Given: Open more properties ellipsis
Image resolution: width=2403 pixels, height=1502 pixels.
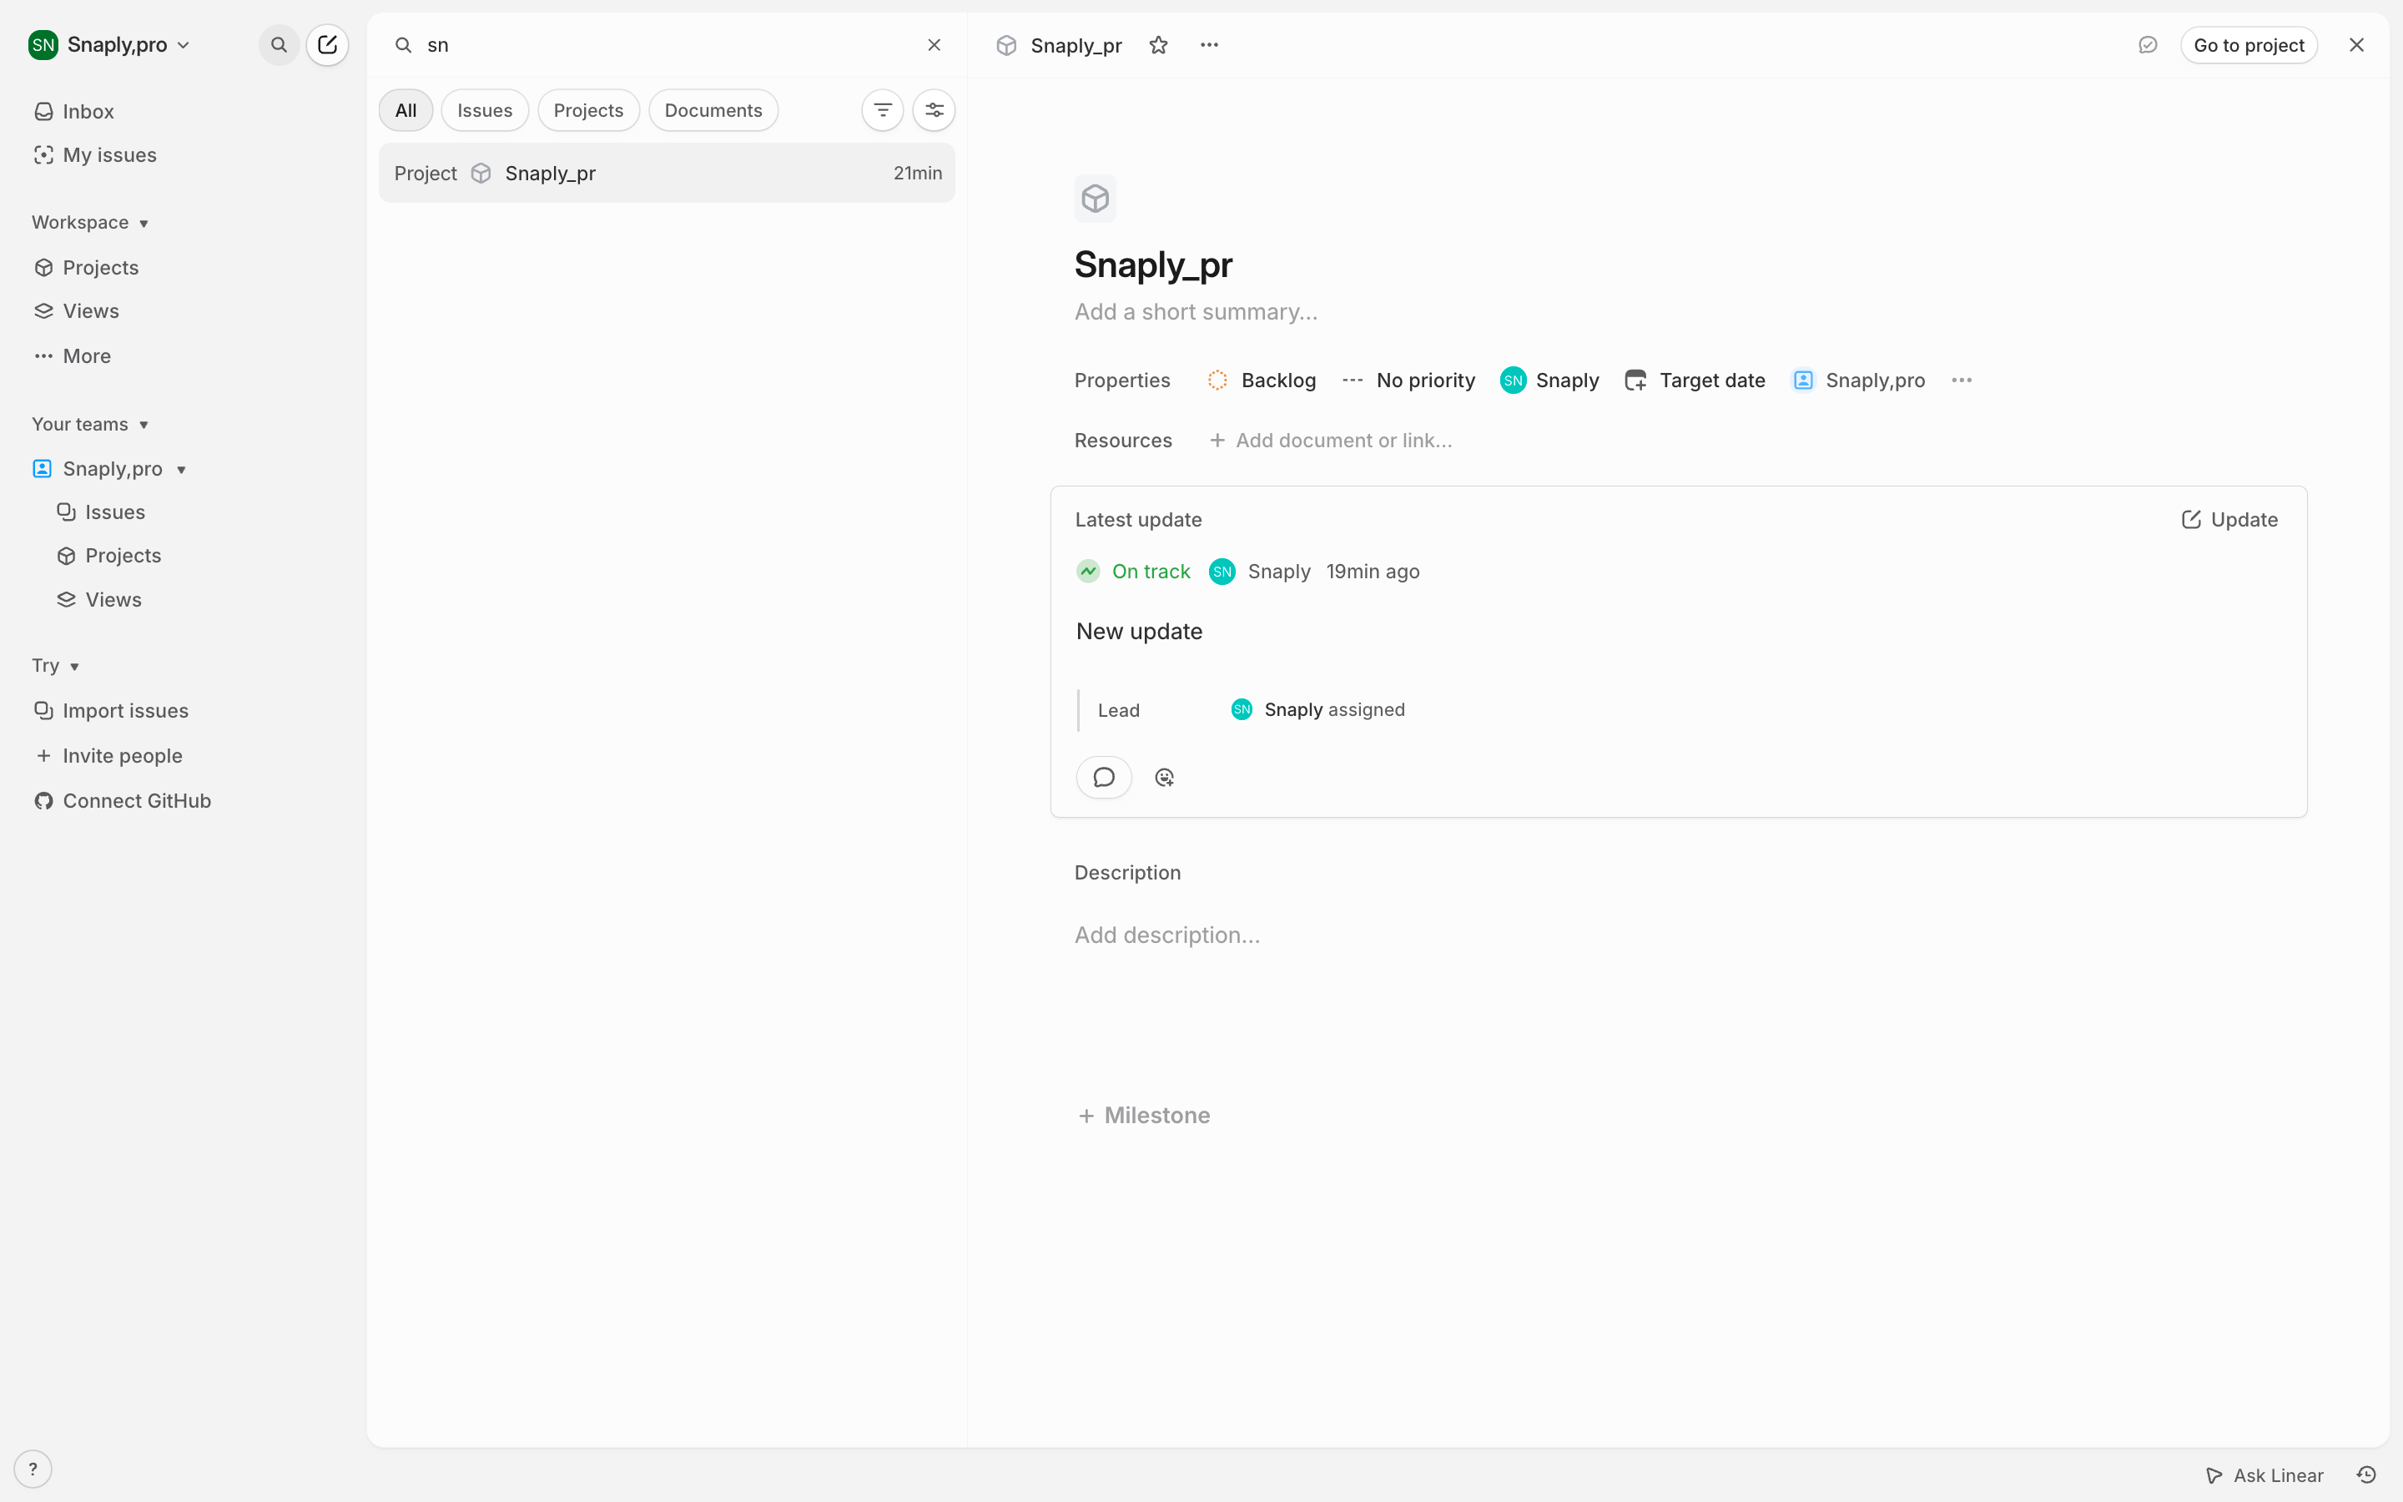Looking at the screenshot, I should click(1962, 381).
